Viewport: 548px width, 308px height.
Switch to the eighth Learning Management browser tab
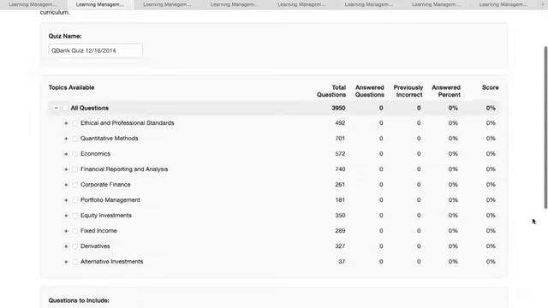coord(503,4)
